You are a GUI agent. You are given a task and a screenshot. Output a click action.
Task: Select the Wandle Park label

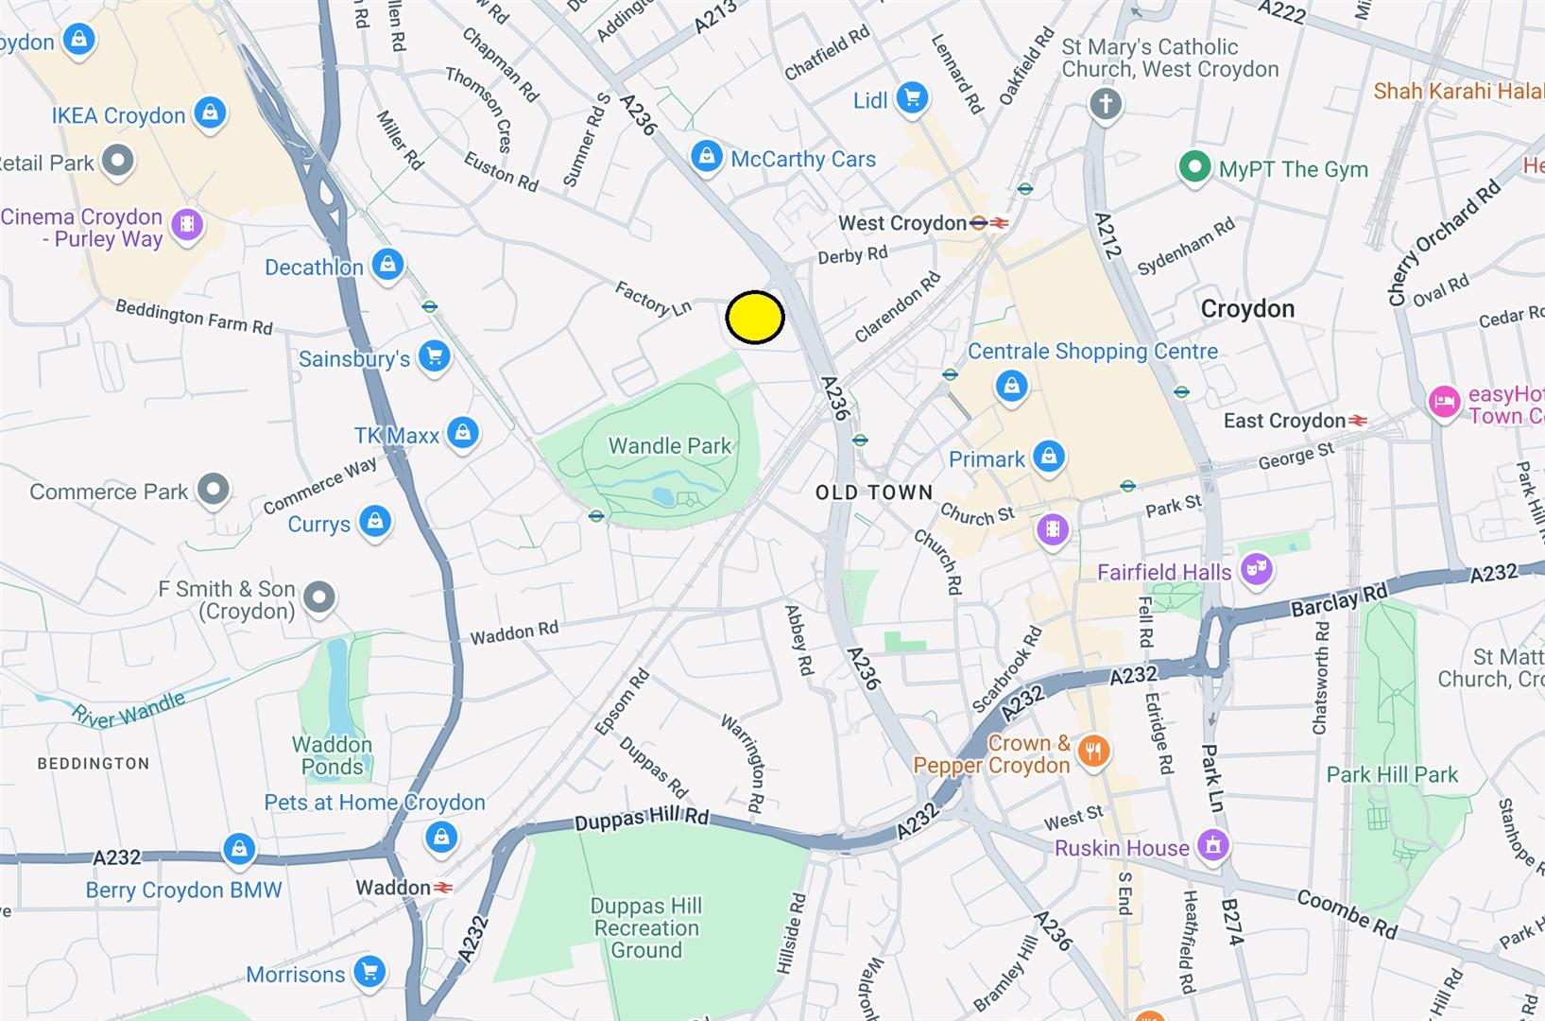point(670,446)
